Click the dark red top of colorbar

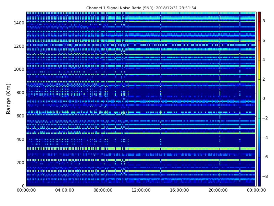(x=259, y=14)
